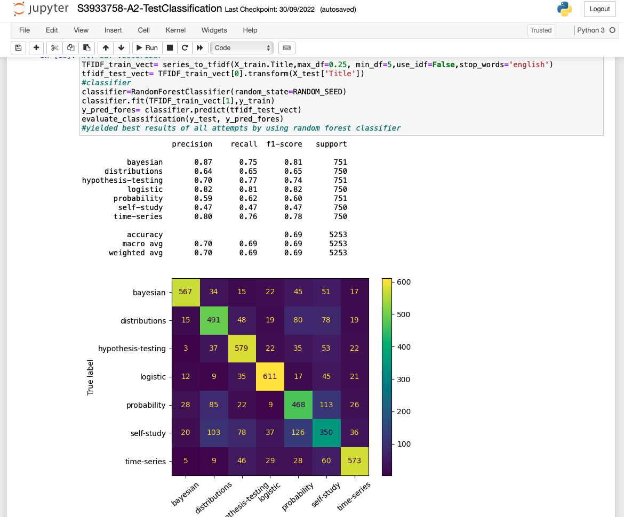Screen dimensions: 624x517
Task: Copy selected cells icon
Action: tap(70, 48)
